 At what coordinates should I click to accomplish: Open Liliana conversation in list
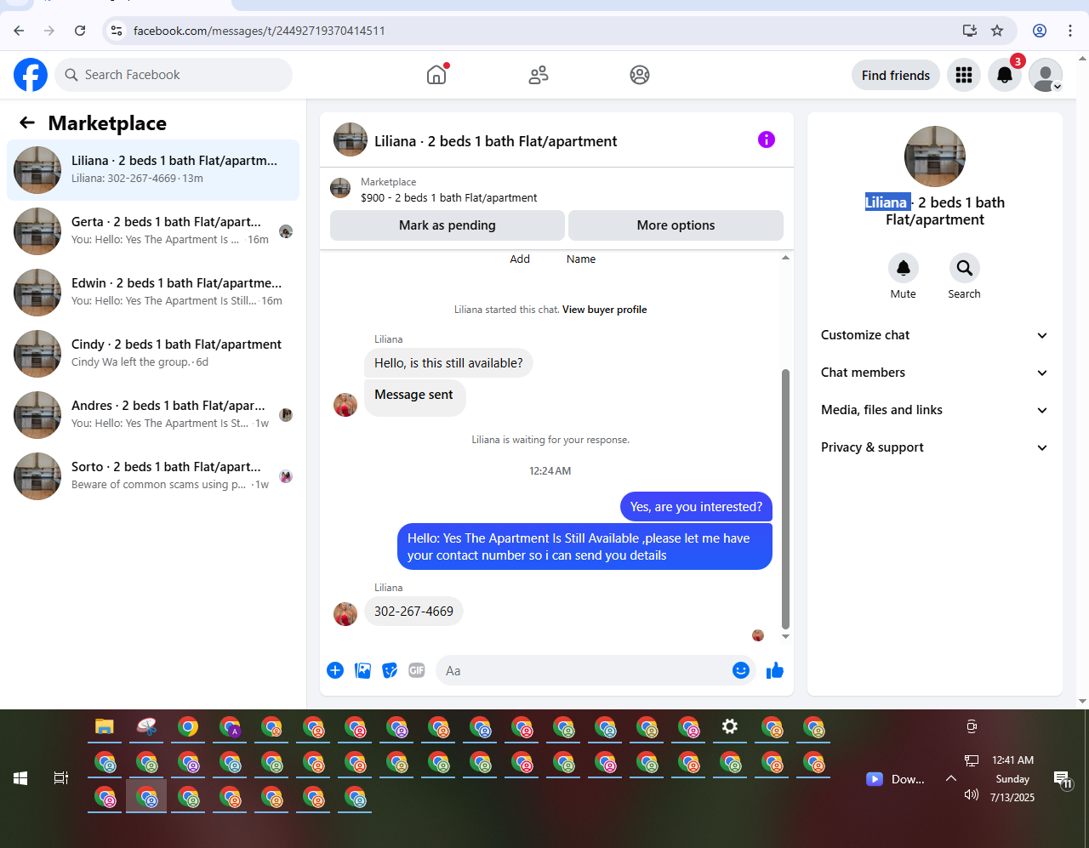tap(153, 170)
